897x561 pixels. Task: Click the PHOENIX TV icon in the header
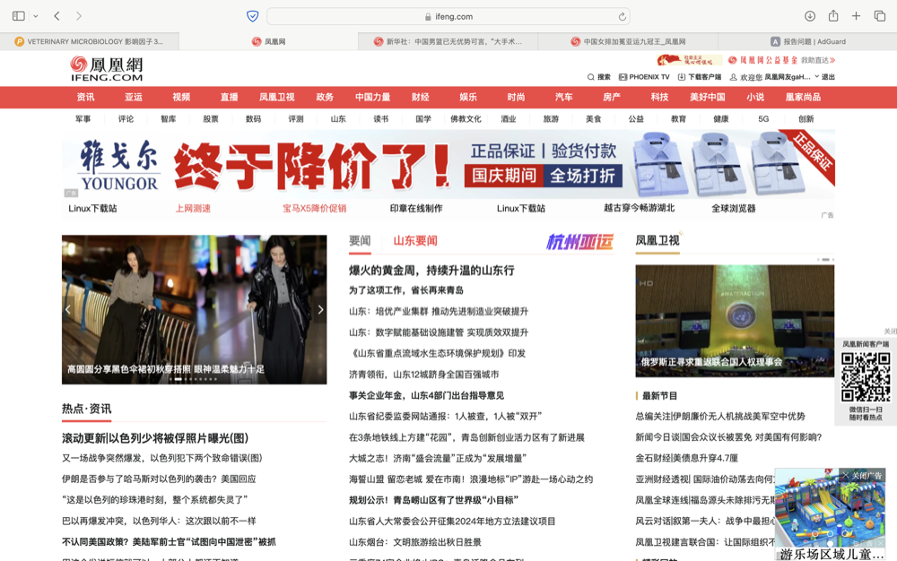click(x=623, y=76)
